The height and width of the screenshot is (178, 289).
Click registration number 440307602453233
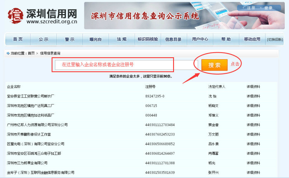pyautogui.click(x=160, y=134)
